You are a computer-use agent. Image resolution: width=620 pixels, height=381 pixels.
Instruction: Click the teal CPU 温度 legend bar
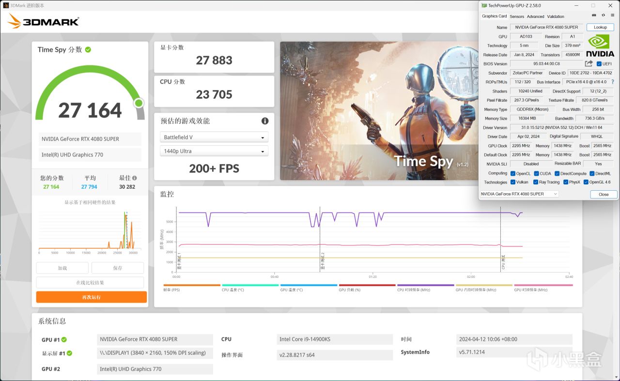(250, 285)
